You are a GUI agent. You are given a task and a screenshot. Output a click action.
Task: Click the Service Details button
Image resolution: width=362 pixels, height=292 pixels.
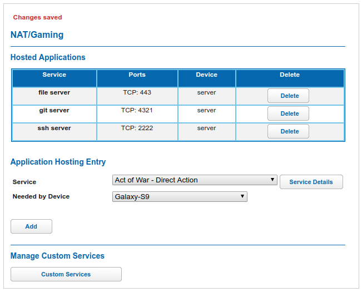(311, 182)
